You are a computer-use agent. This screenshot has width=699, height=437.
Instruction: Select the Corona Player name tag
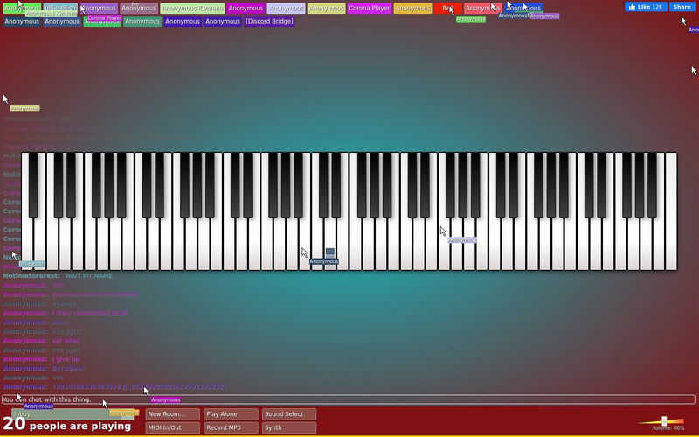[369, 8]
